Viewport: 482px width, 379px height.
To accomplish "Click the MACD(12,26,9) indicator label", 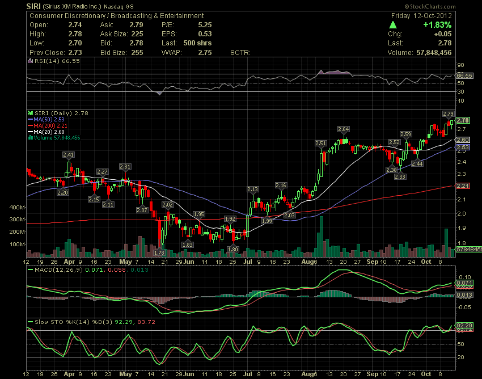I will coord(58,270).
